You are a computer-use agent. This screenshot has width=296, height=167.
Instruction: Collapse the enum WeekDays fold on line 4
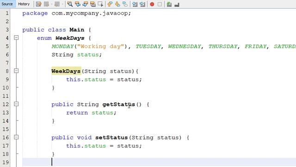[x=17, y=38]
